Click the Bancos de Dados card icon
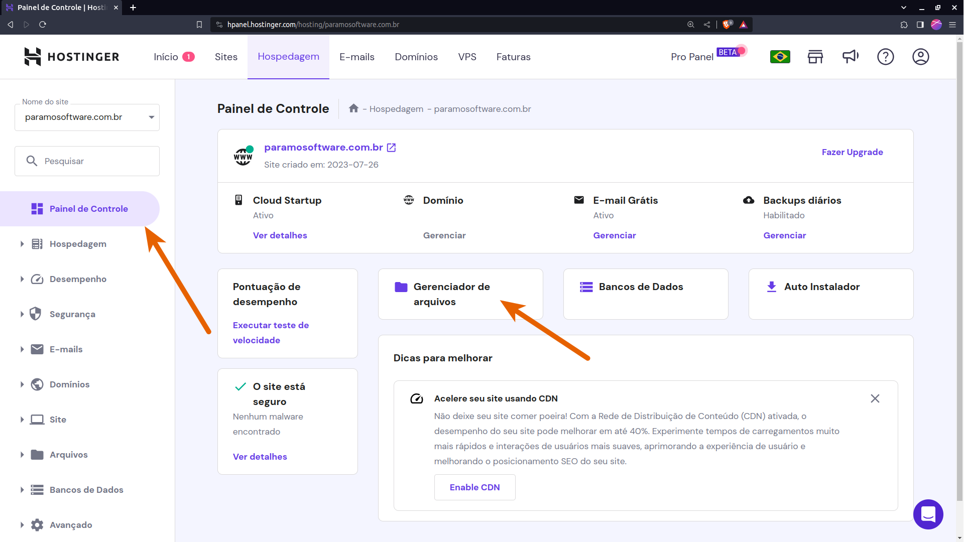The width and height of the screenshot is (964, 542). 586,287
